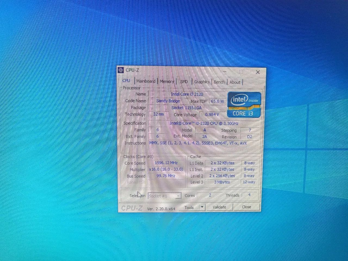Screen dimensions: 348x261
Task: Go to the Bench tab
Action: [219, 82]
